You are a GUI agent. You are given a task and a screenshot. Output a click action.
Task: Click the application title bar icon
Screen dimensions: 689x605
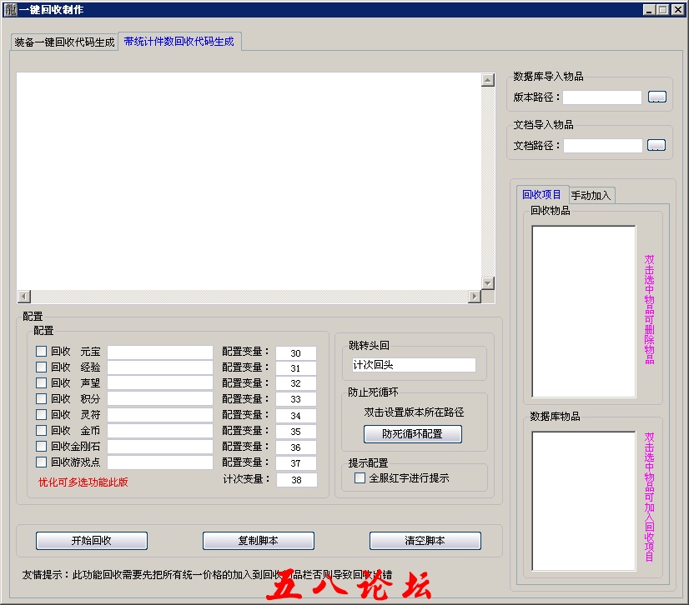(x=9, y=10)
